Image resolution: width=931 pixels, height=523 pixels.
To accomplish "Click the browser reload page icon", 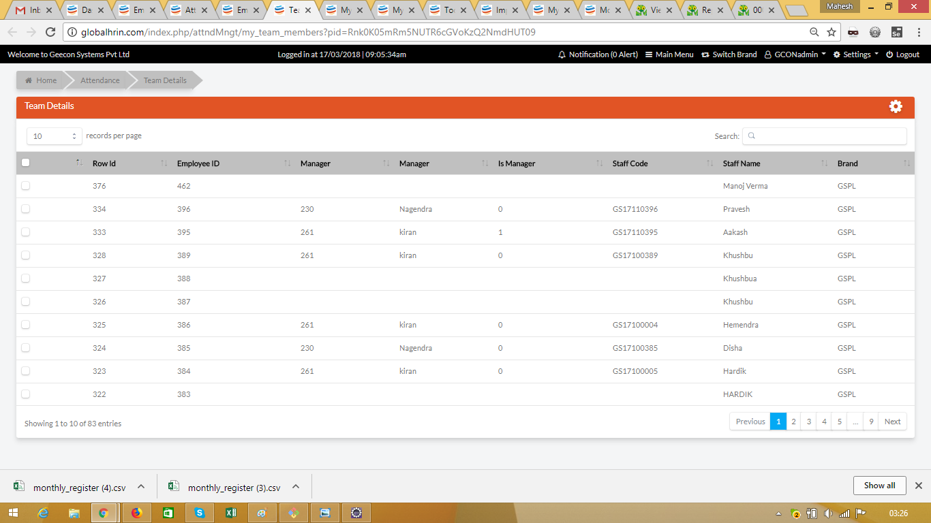I will (50, 32).
